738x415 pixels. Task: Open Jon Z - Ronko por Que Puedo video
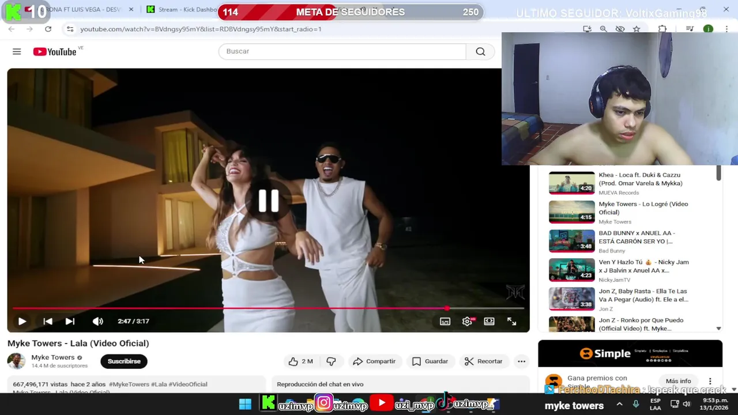click(x=641, y=324)
